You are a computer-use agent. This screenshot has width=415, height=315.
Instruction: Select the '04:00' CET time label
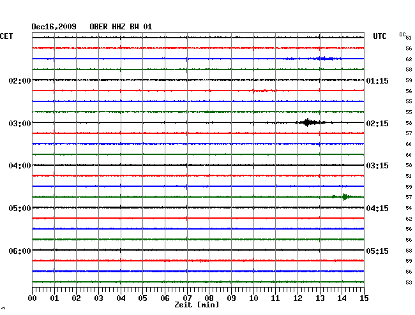coord(20,166)
